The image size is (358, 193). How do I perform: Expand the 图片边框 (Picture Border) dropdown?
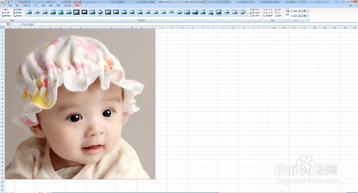pos(255,13)
